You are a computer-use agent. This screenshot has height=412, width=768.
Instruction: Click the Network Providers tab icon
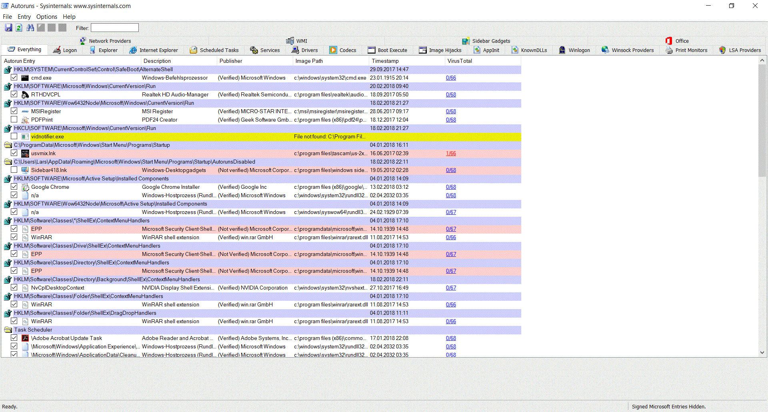(x=82, y=41)
